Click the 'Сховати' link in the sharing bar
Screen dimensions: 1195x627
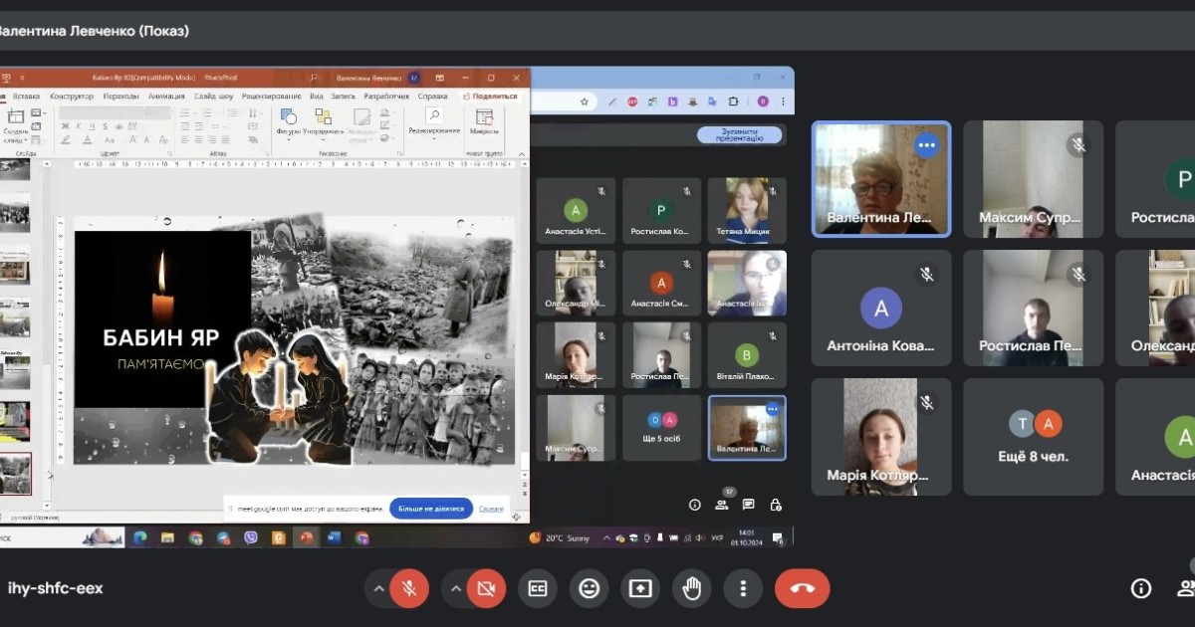491,509
